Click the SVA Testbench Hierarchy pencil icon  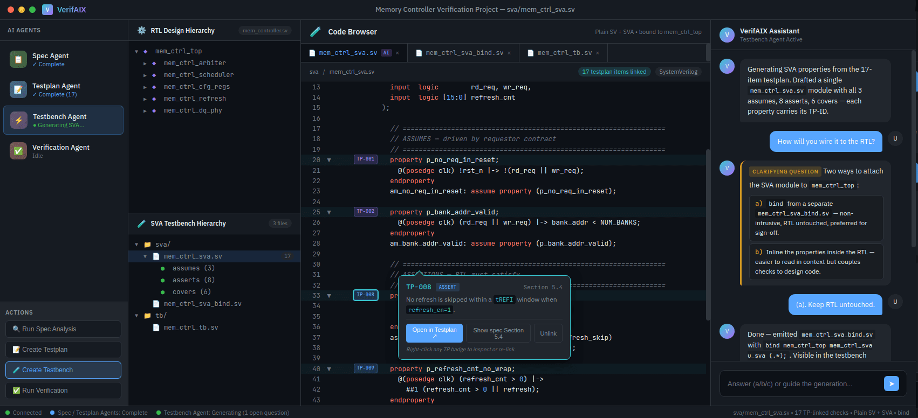141,223
